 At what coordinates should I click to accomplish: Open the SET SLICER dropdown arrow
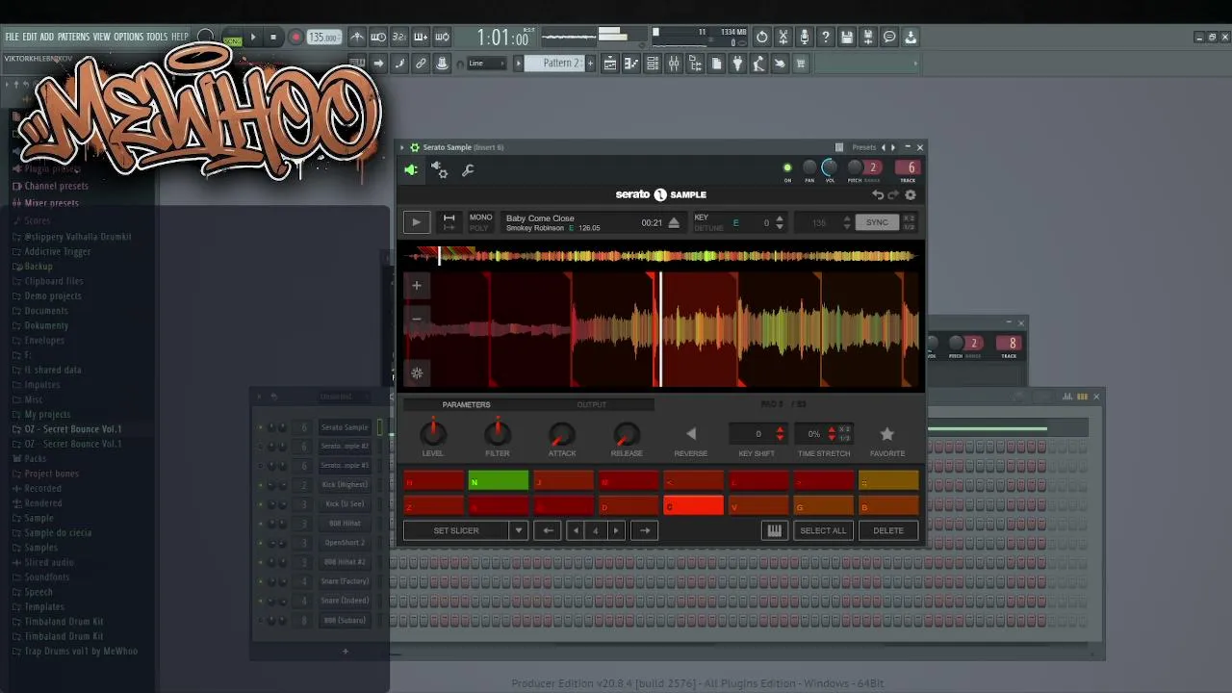point(518,530)
